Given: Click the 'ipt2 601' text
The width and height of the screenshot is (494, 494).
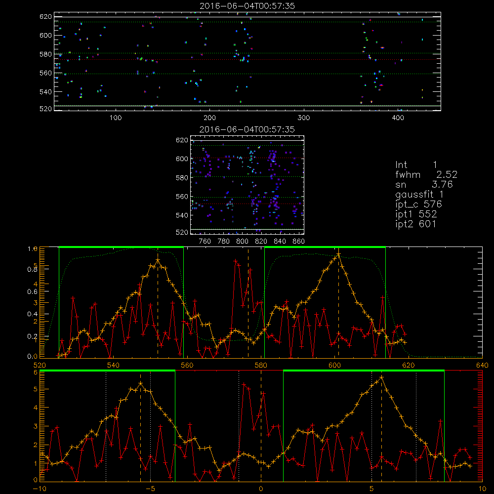Looking at the screenshot, I should [x=416, y=224].
